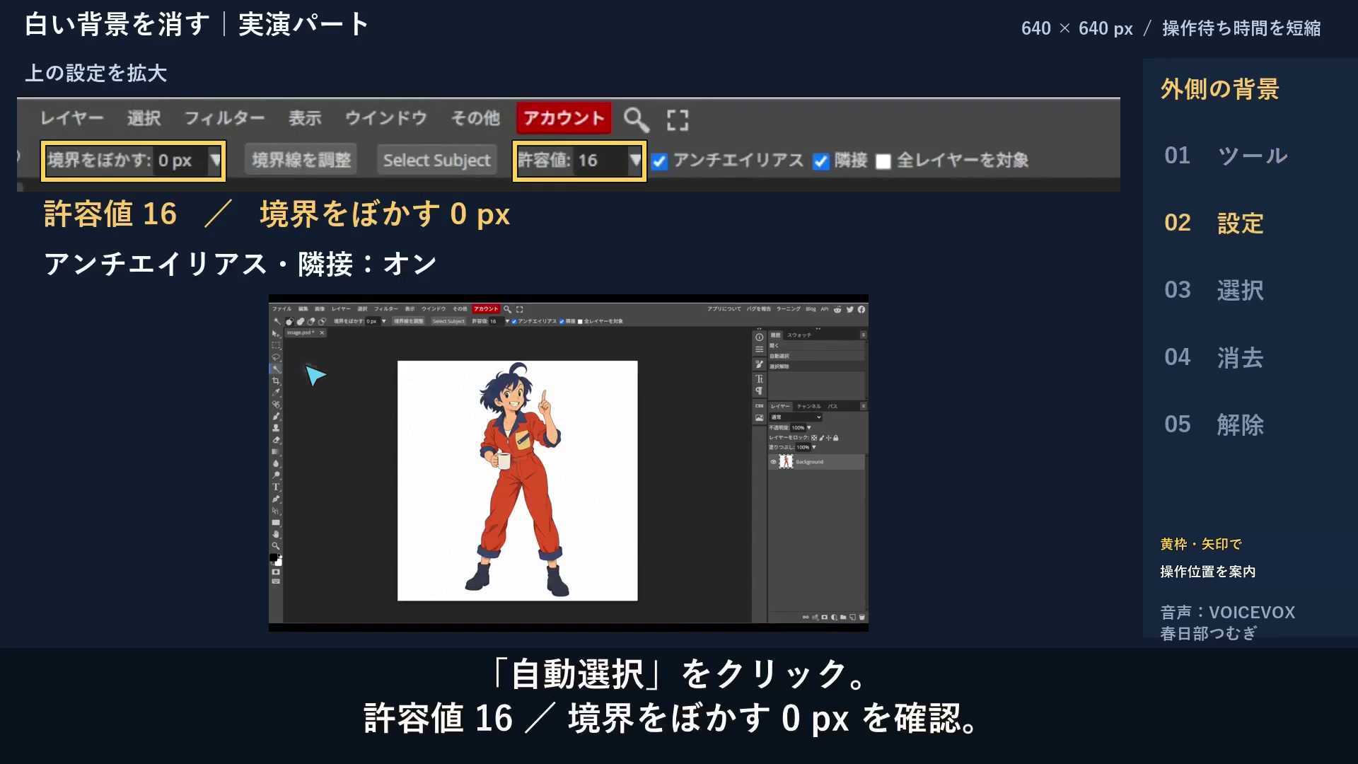1358x764 pixels.
Task: Open the CSS panel icon in side strip
Action: coord(760,406)
